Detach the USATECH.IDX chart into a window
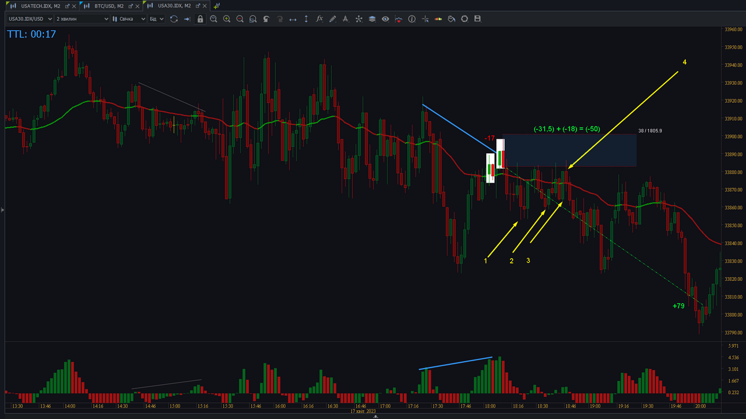Image resolution: width=746 pixels, height=419 pixels. (x=67, y=6)
